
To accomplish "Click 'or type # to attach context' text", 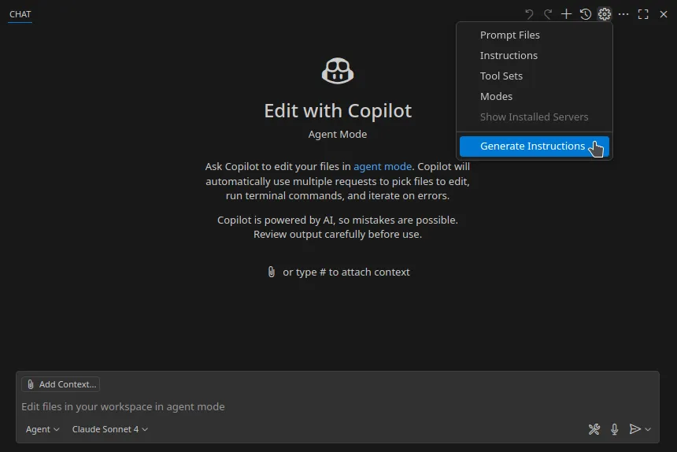I will pyautogui.click(x=346, y=272).
